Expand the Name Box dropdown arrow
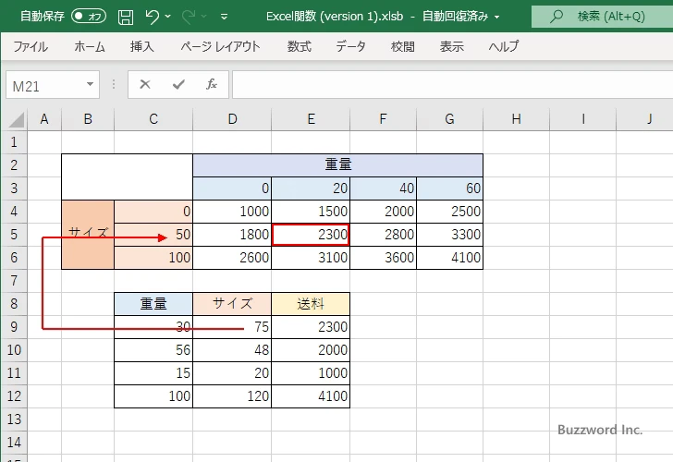Screen dimensions: 673x462 pyautogui.click(x=91, y=84)
